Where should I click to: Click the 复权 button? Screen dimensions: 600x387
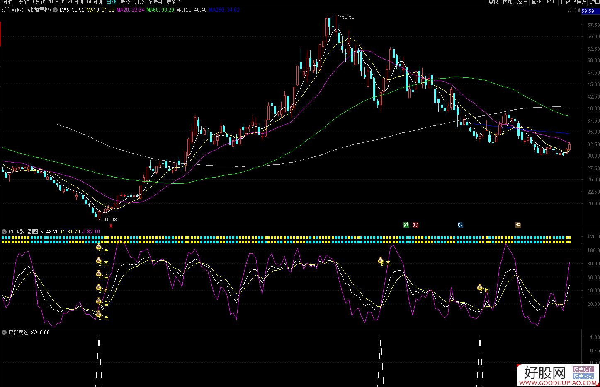click(493, 2)
